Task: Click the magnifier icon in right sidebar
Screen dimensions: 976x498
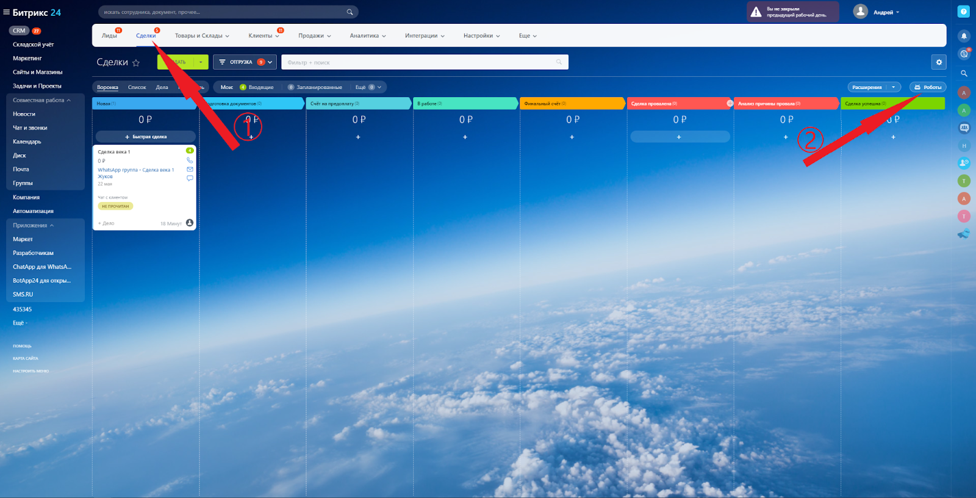Action: (964, 73)
